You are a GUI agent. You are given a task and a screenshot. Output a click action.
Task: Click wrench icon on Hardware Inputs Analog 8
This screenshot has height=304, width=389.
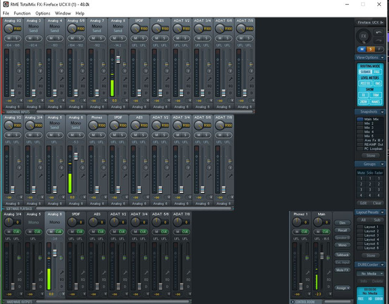[x=125, y=79]
